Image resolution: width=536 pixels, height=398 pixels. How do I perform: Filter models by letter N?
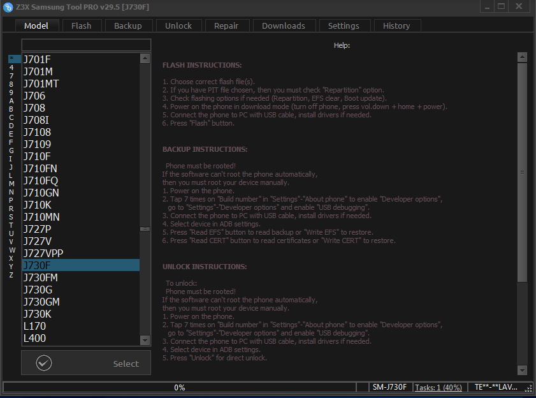(x=11, y=192)
